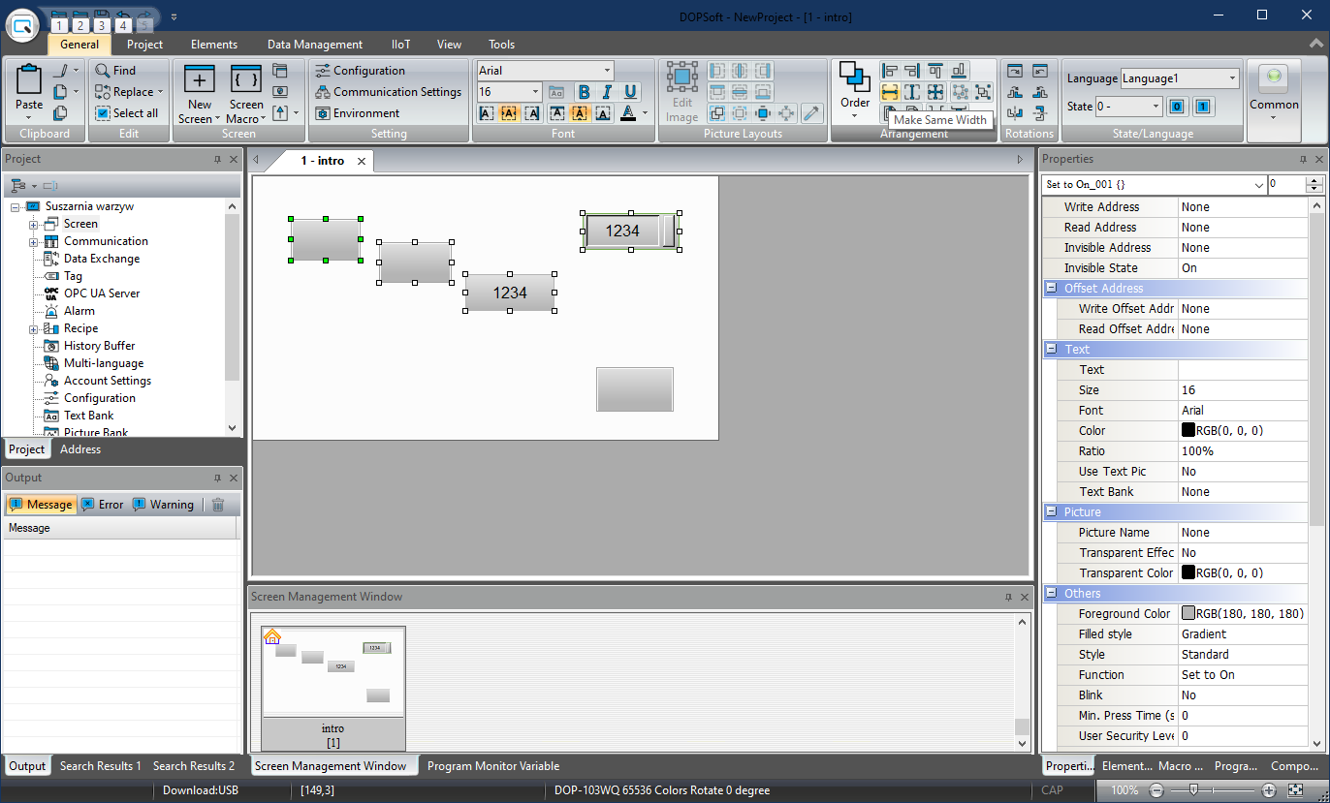
Task: Click the Paste clipboard icon
Action: point(29,82)
